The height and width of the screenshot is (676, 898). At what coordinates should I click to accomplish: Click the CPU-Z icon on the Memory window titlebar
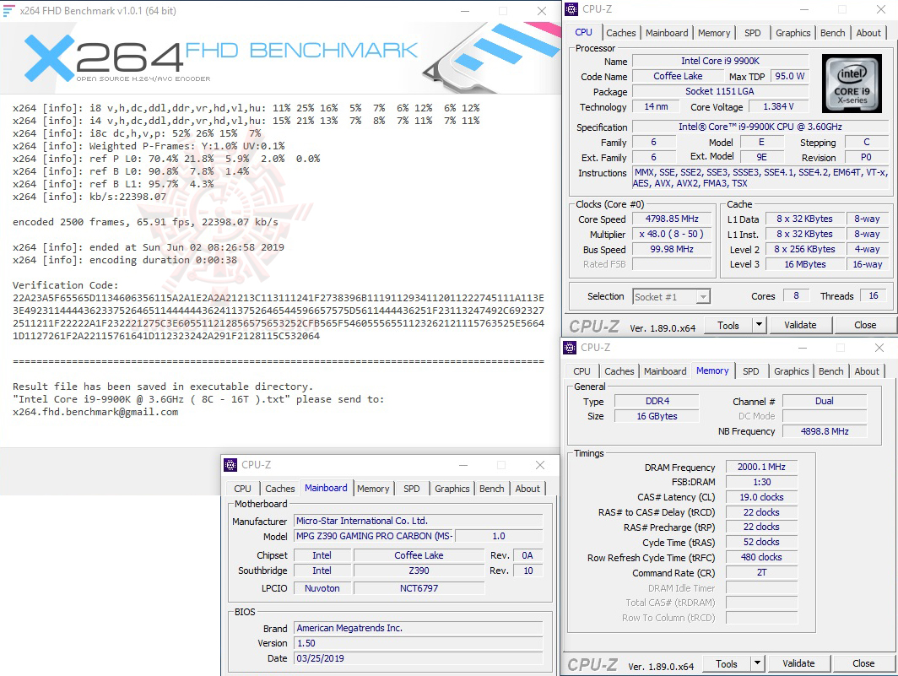[x=568, y=347]
